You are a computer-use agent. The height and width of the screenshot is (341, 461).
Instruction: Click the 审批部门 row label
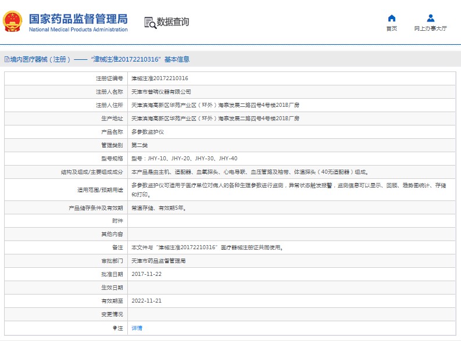coord(112,261)
